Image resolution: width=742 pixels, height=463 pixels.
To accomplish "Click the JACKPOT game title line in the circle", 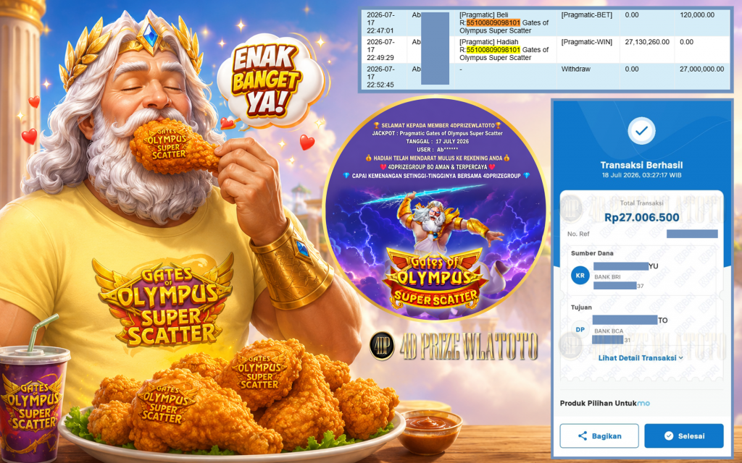I will click(x=437, y=133).
